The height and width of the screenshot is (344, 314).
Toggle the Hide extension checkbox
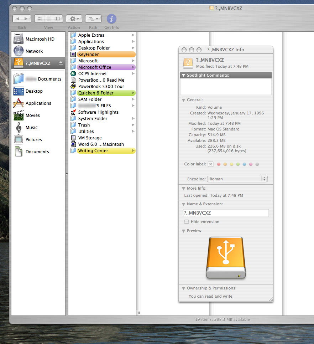click(x=187, y=222)
